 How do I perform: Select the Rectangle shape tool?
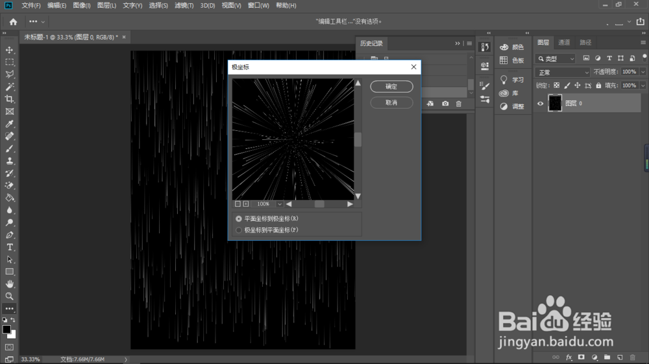point(10,272)
